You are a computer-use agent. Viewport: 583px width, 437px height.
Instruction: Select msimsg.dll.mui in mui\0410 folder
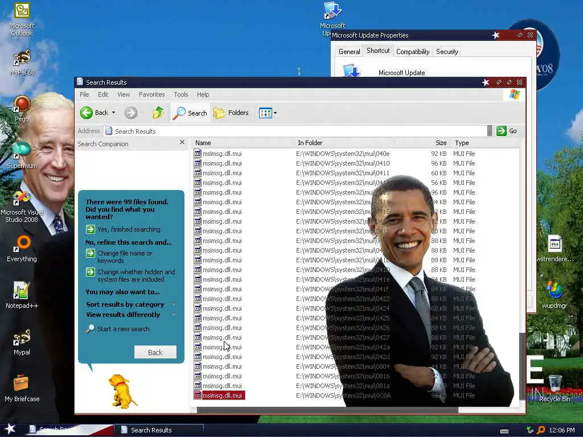[218, 163]
